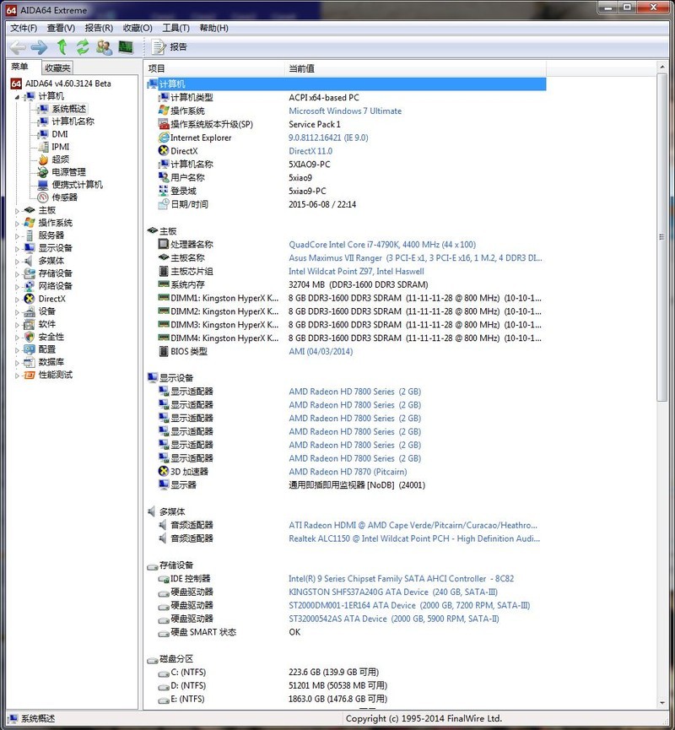Open the QuadCore Intel Core i7-4790K link
675x730 pixels.
(x=381, y=245)
